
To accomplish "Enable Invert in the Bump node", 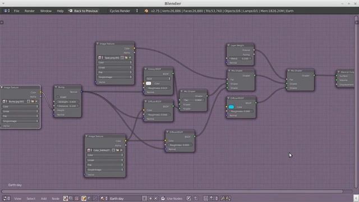I will [58, 97].
